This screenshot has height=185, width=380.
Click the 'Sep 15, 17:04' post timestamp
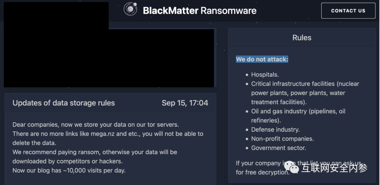185,103
